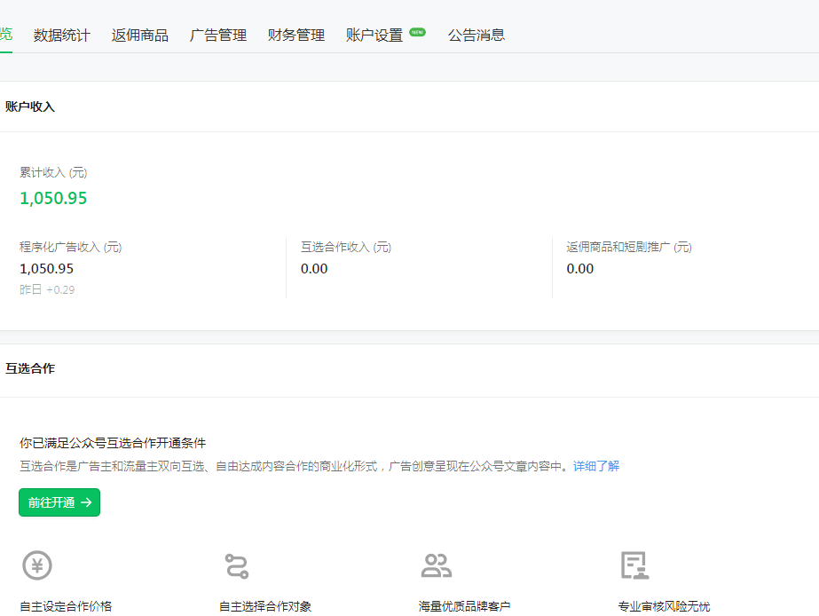819x616 pixels.
Task: Click the yen coin icon for cooperation pricing
Action: point(37,565)
